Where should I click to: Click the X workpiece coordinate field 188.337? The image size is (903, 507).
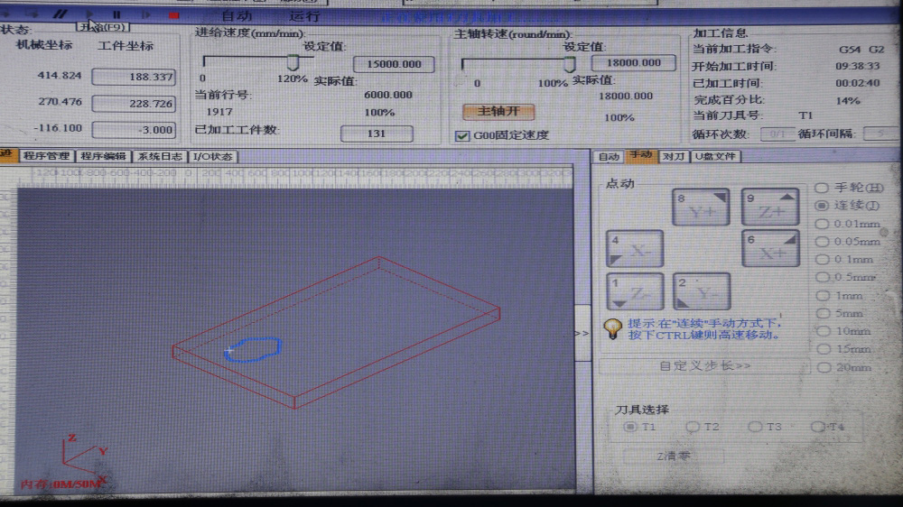[x=134, y=77]
